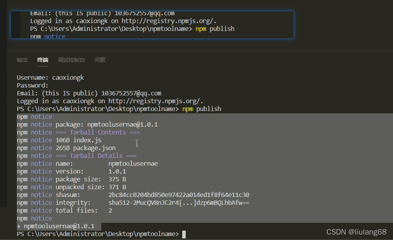This screenshot has height=240, width=393.
Task: Switch to the 问题 (Problems) tab
Action: point(100,60)
